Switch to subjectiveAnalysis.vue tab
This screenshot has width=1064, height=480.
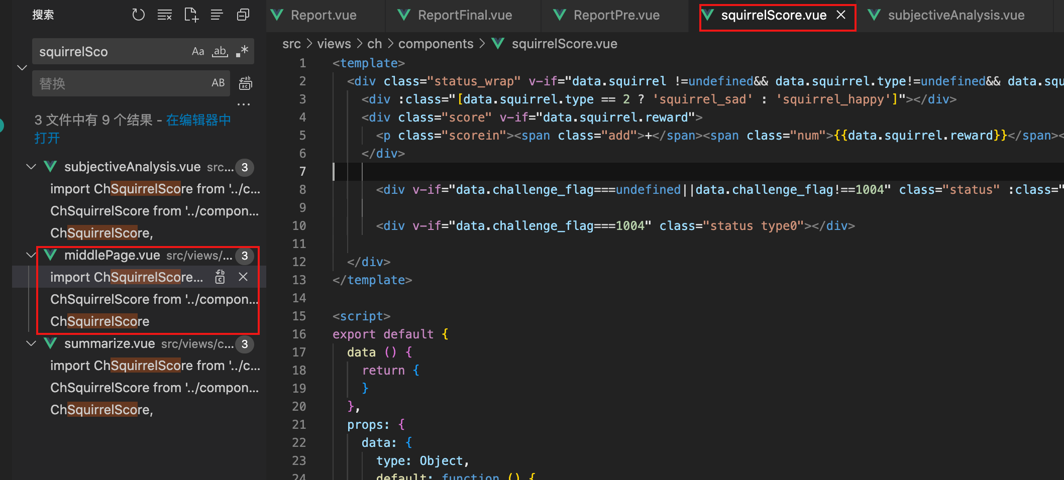tap(956, 15)
